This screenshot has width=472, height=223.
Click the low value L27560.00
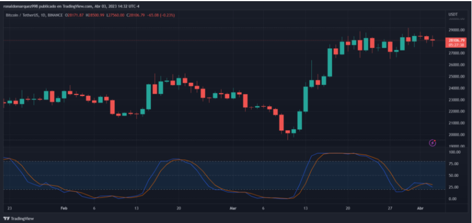pos(115,15)
